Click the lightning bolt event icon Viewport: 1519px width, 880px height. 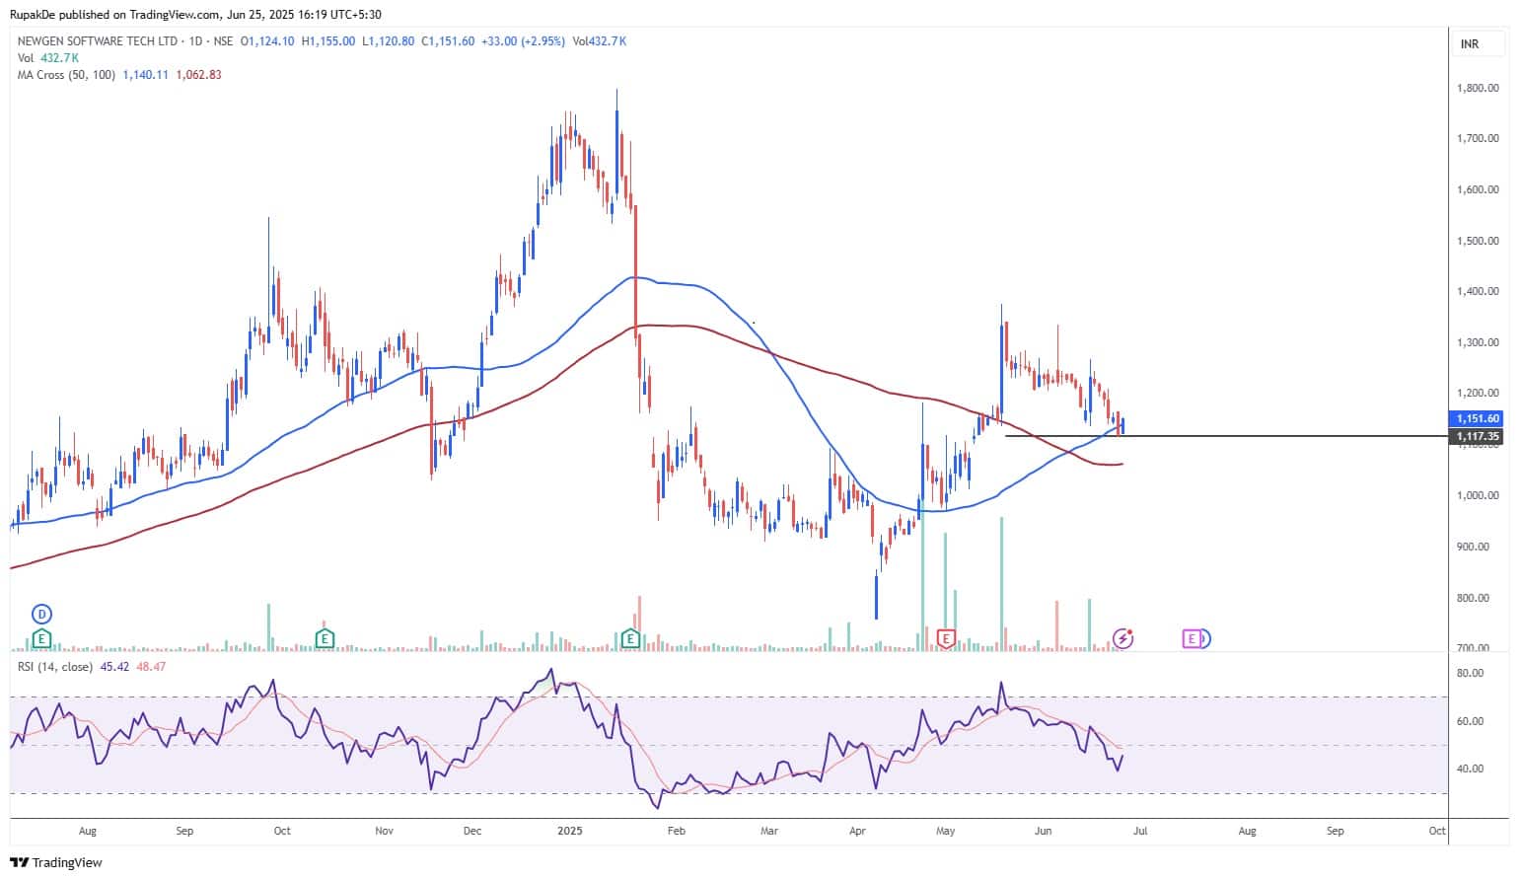[x=1122, y=639]
